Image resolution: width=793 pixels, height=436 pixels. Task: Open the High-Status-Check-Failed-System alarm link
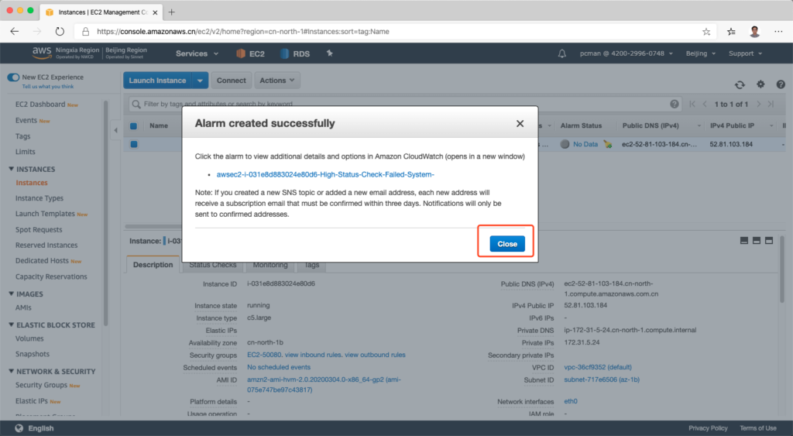click(x=325, y=174)
